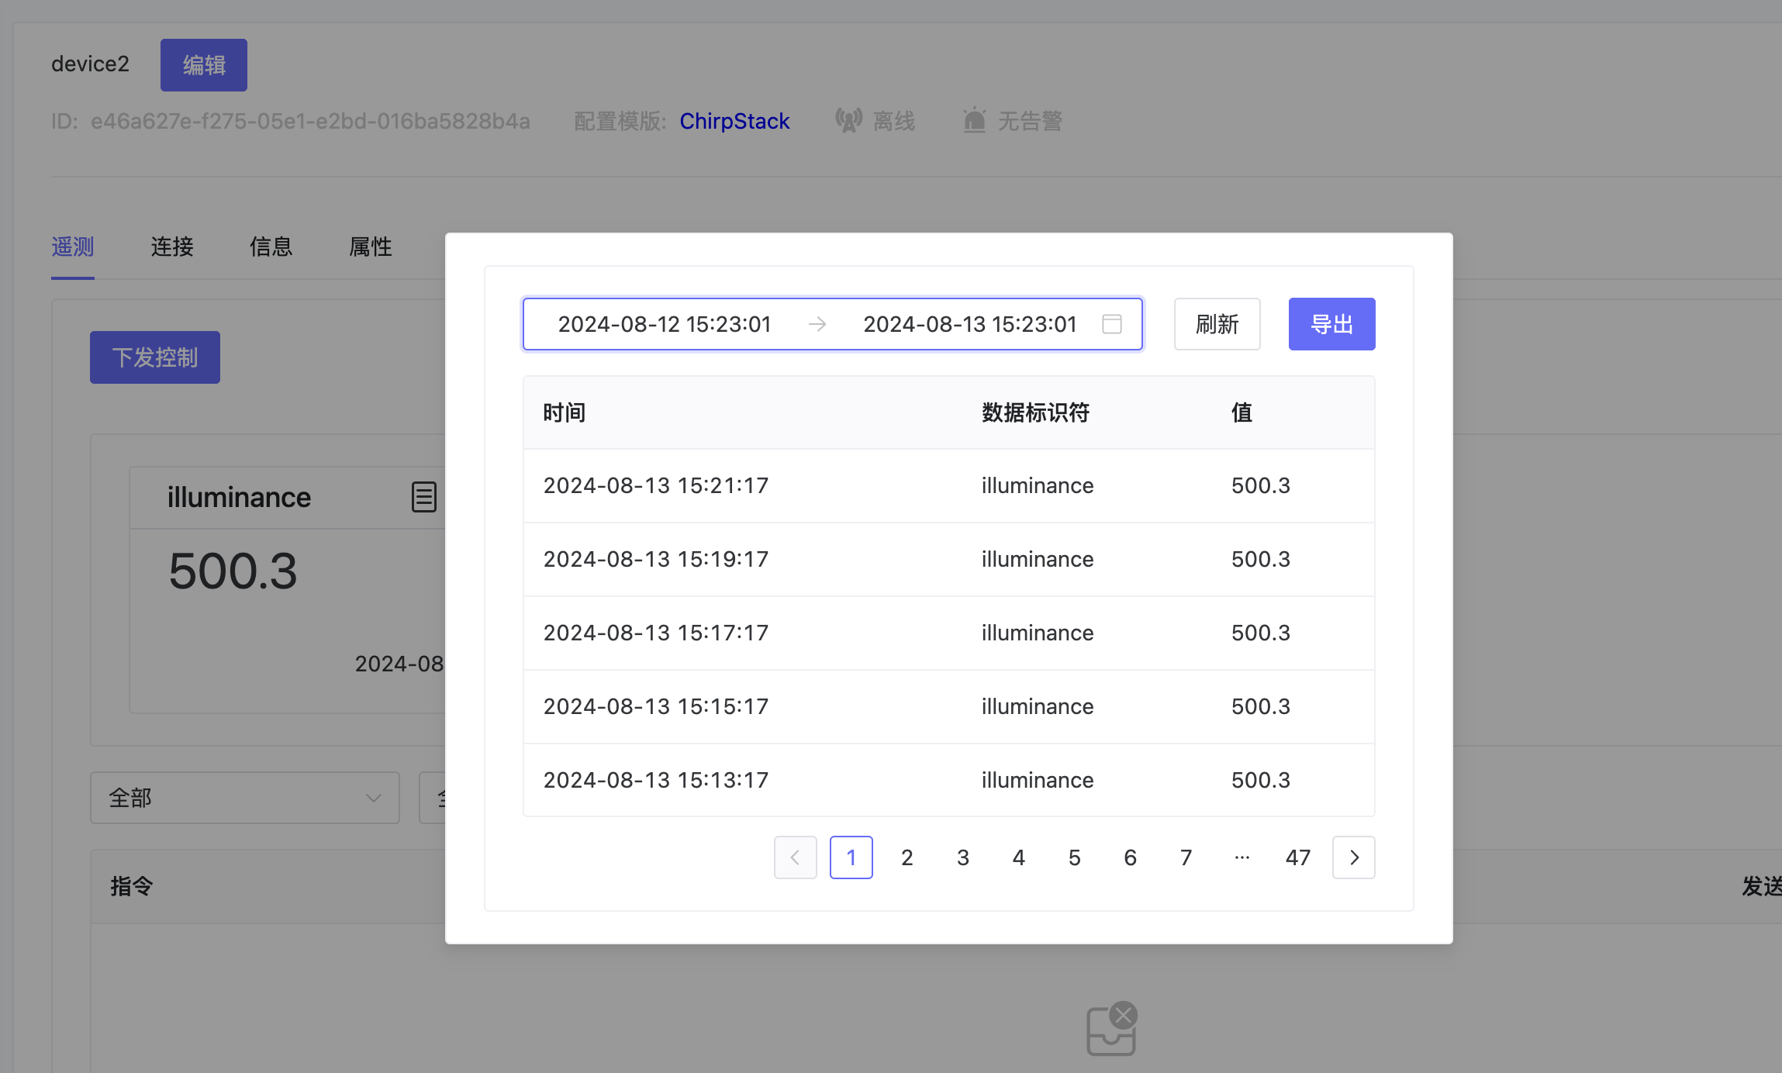This screenshot has height=1073, width=1782.
Task: Switch to the 属性 tab
Action: pyautogui.click(x=371, y=247)
